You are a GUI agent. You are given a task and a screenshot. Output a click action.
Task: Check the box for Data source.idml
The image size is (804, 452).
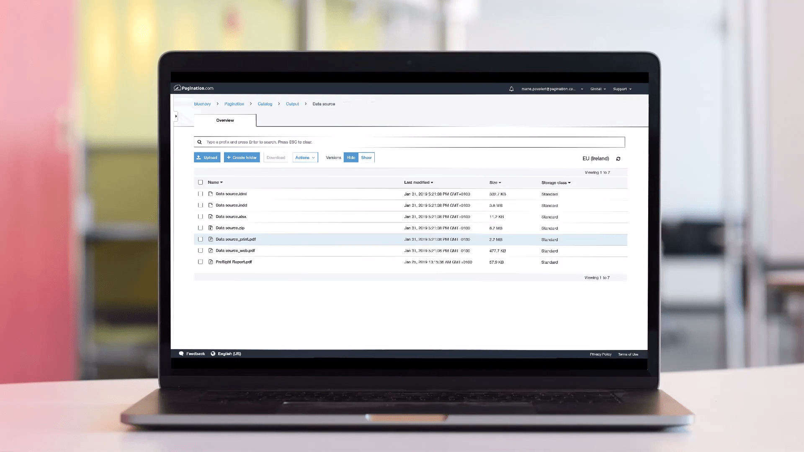[201, 194]
